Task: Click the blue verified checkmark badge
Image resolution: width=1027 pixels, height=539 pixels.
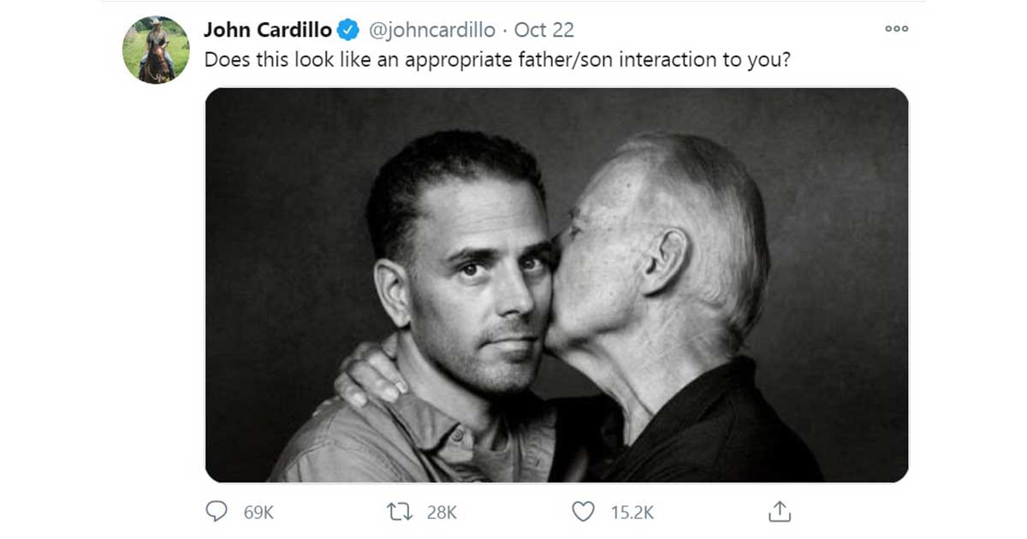Action: click(x=347, y=31)
